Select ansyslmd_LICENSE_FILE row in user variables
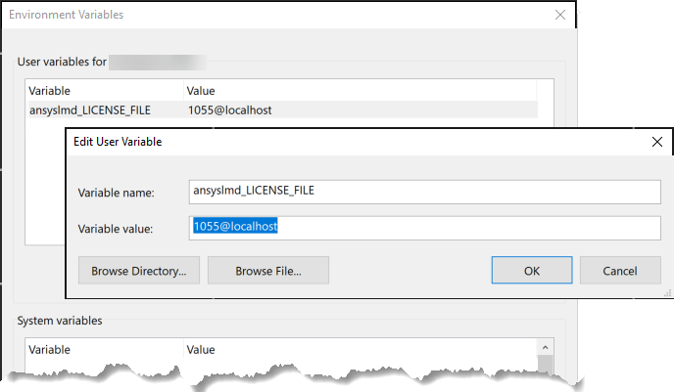The height and width of the screenshot is (392, 674). pyautogui.click(x=283, y=109)
